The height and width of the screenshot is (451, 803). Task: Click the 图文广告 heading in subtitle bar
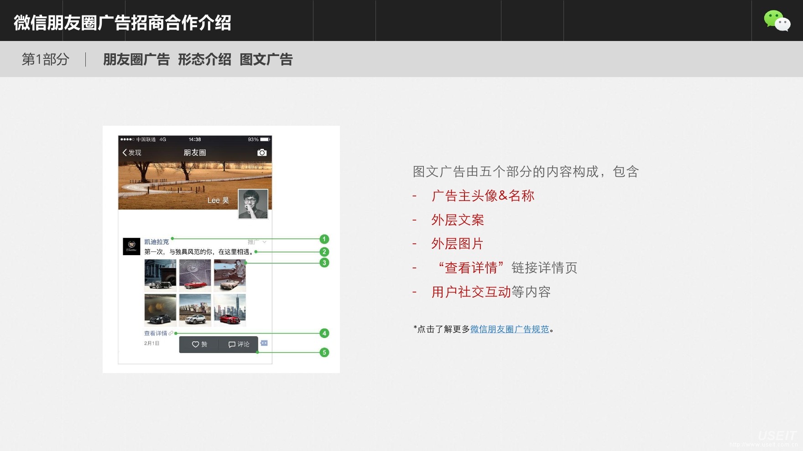pos(266,59)
